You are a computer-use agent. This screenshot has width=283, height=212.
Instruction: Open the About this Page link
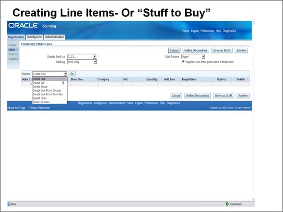[16, 108]
